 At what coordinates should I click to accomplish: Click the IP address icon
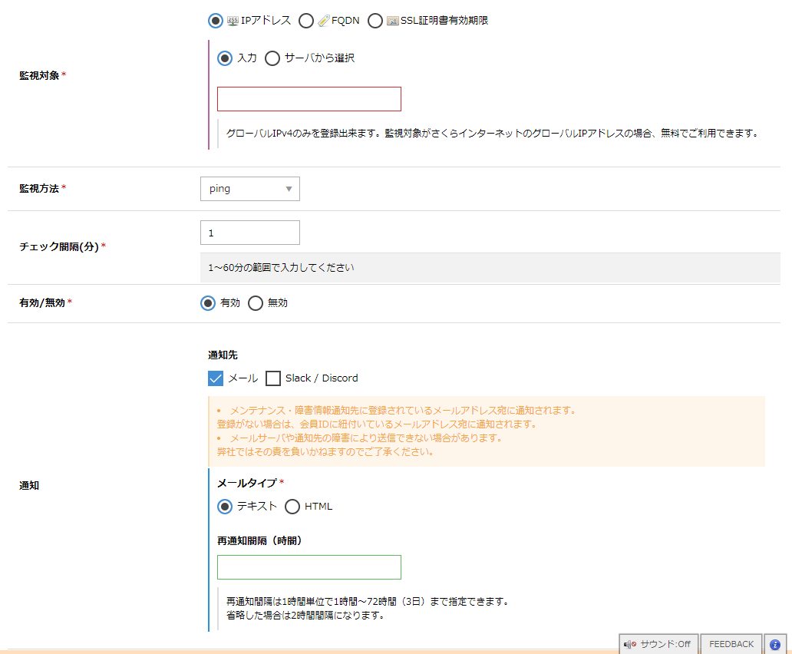point(233,21)
